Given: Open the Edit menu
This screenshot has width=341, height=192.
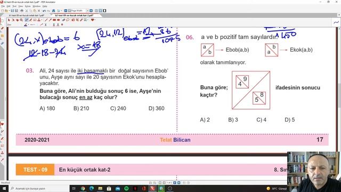Looking at the screenshot, I should pos(9,6).
